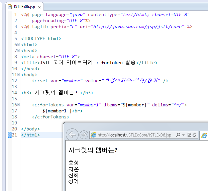Click the DOCTYPE html declaration on line 5
Screen dimensions: 208x191
click(41, 38)
